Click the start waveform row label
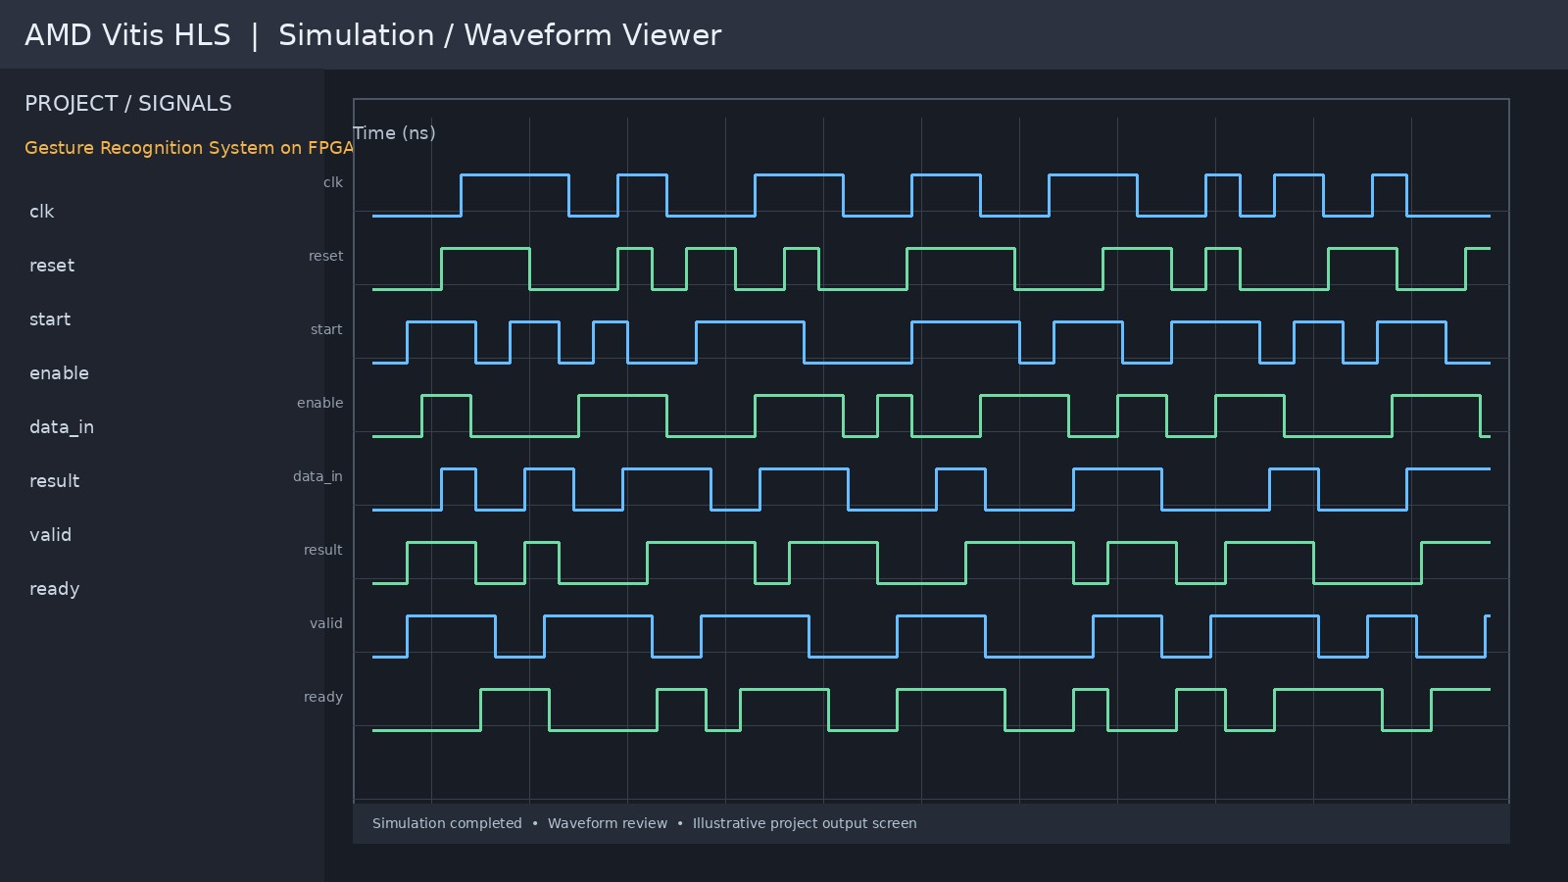1568x882 pixels. pos(326,329)
